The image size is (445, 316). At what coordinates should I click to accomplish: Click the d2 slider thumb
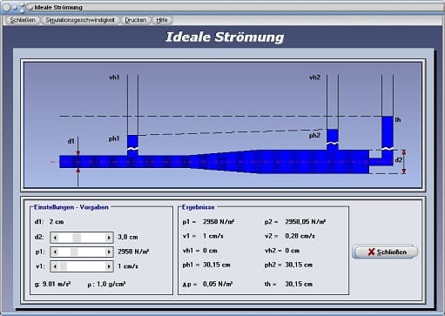click(77, 238)
